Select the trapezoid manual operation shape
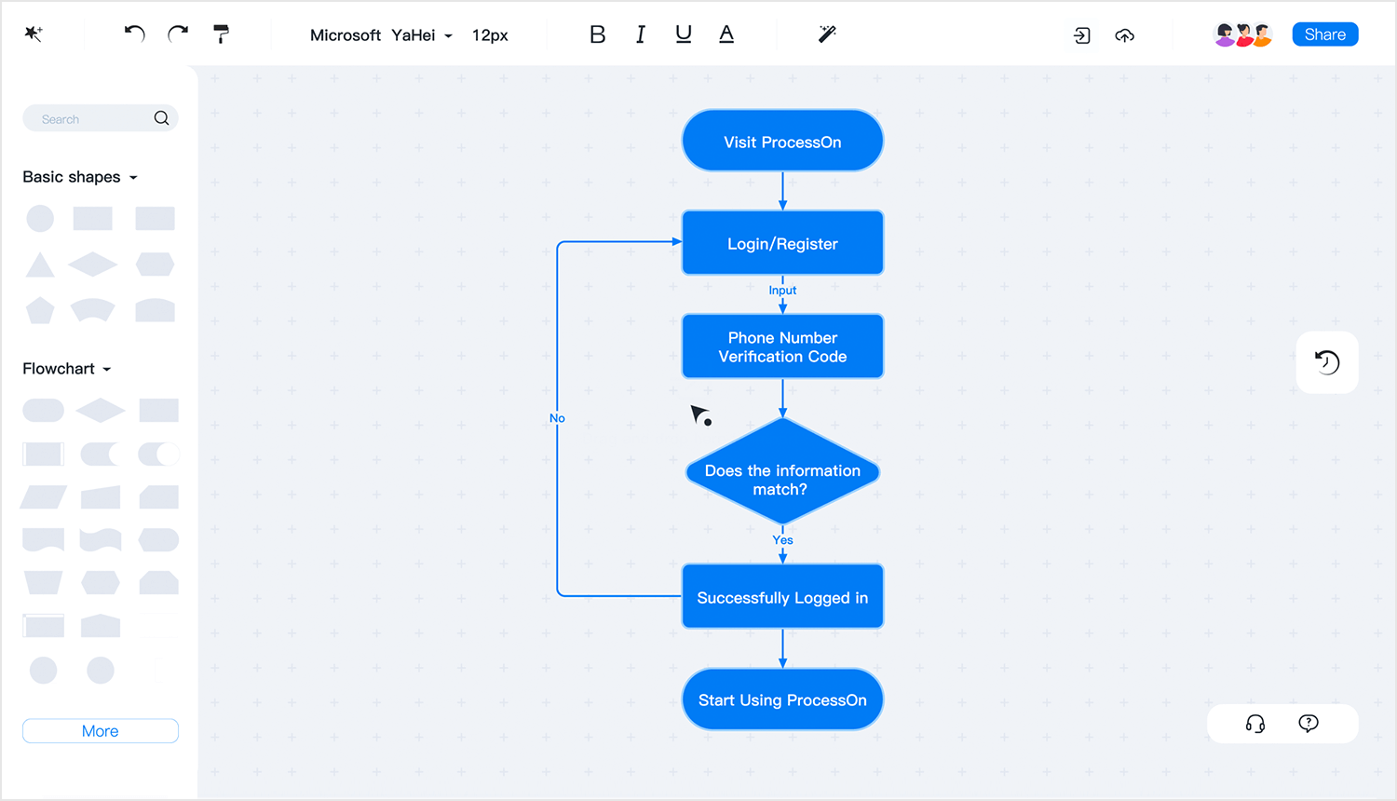The width and height of the screenshot is (1397, 801). coord(43,583)
